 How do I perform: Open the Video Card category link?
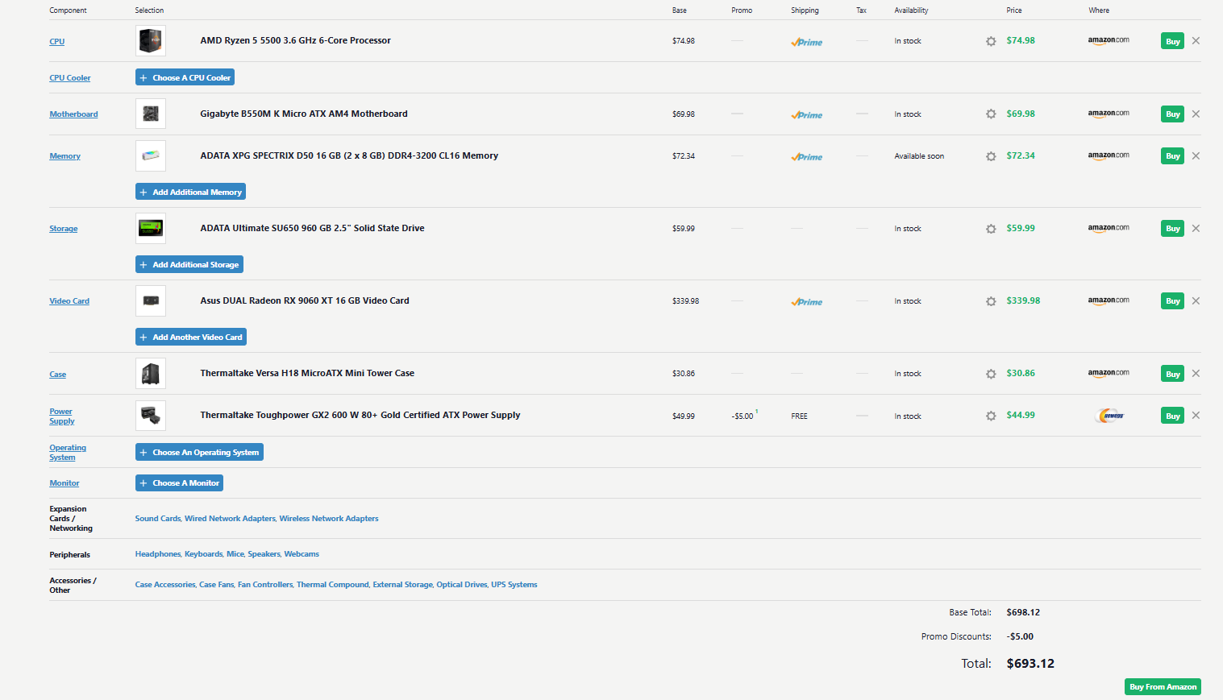(x=69, y=301)
